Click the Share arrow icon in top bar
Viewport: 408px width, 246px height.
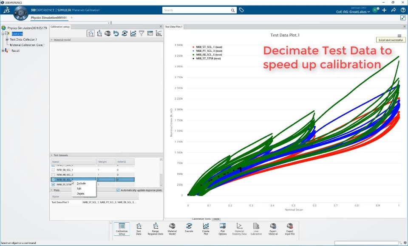(394, 10)
